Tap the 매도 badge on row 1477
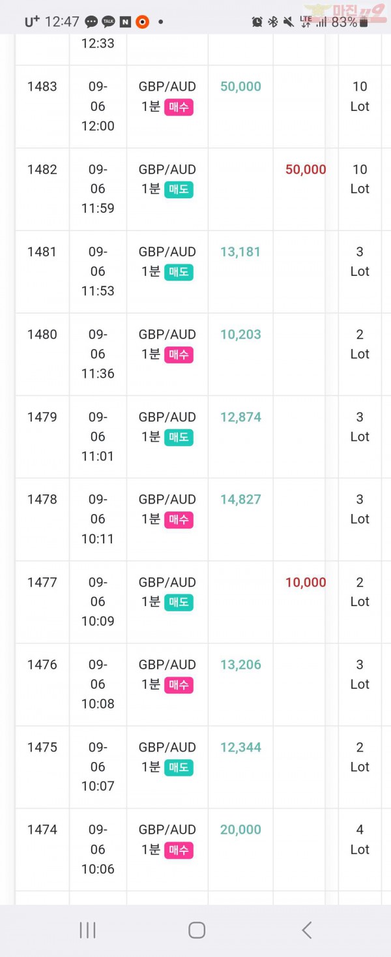 click(x=179, y=602)
